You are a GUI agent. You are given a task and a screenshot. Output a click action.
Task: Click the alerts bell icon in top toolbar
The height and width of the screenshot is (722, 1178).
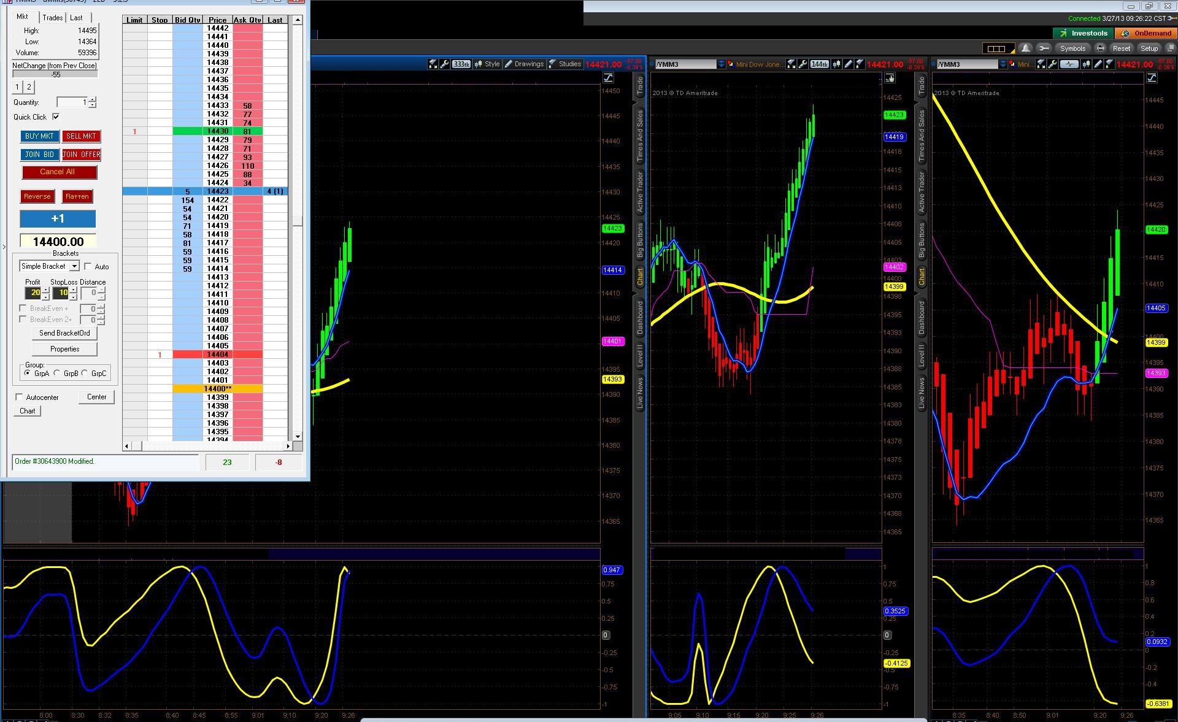point(1025,48)
